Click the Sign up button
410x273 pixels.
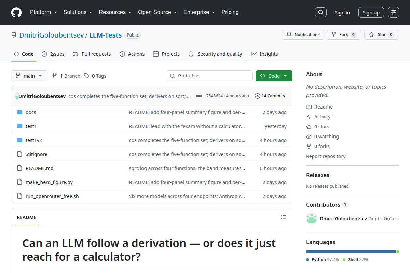click(x=371, y=13)
